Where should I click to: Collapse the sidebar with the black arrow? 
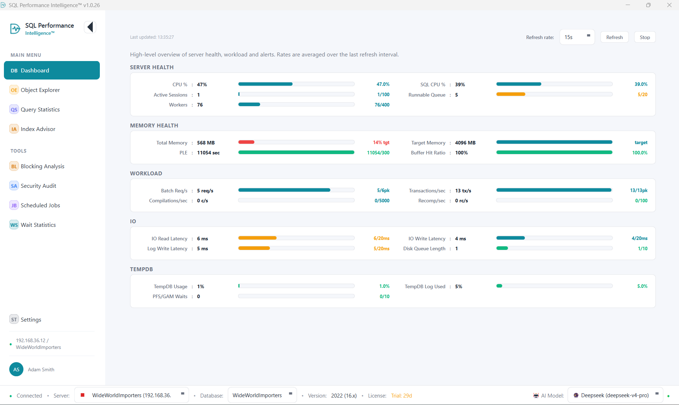(x=90, y=27)
